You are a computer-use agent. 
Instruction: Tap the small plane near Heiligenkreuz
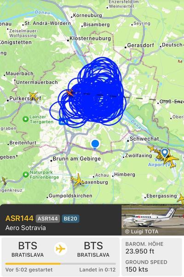pyautogui.click(x=4, y=181)
